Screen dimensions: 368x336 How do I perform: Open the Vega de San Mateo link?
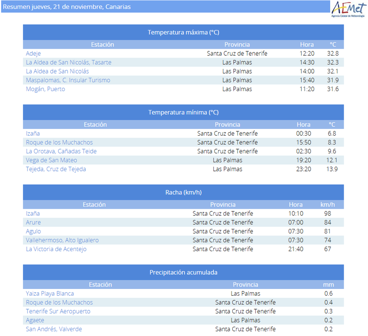51,160
